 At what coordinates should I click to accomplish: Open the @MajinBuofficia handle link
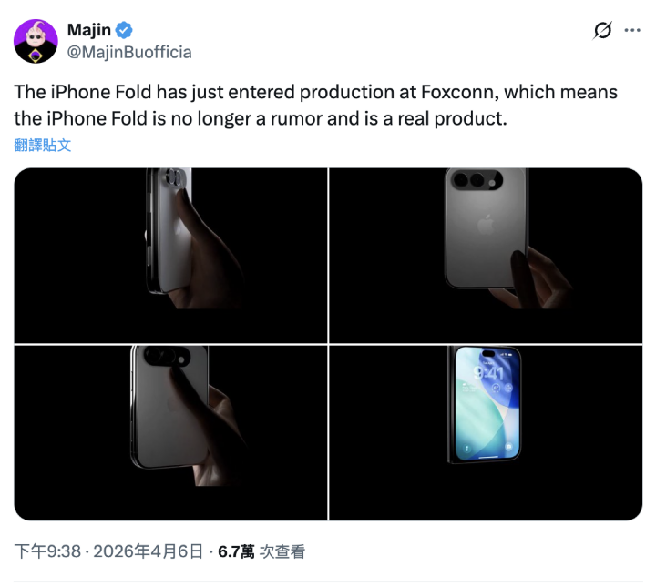pos(129,52)
